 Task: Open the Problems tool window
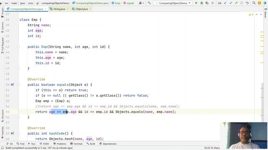coord(59,144)
